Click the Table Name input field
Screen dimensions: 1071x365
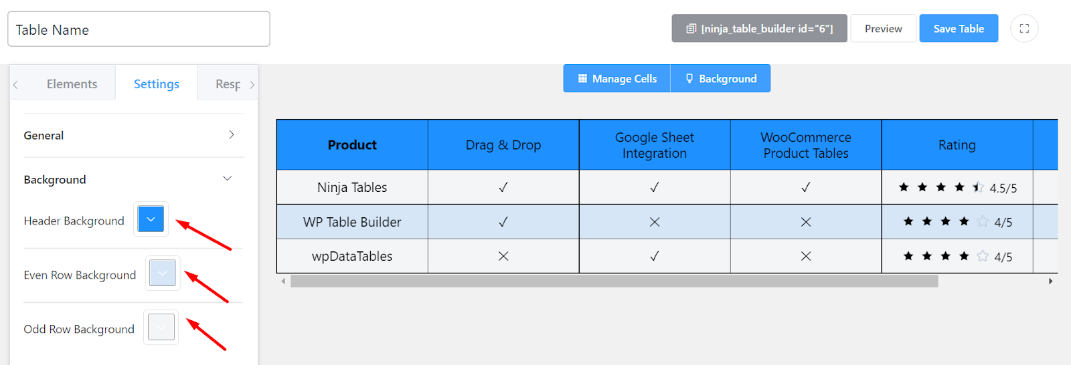[139, 29]
